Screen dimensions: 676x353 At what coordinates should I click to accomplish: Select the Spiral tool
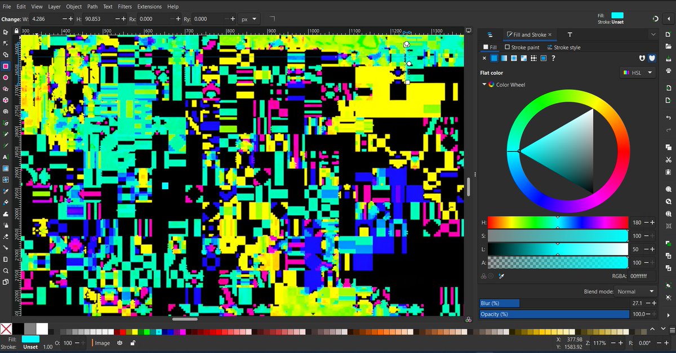[6, 111]
